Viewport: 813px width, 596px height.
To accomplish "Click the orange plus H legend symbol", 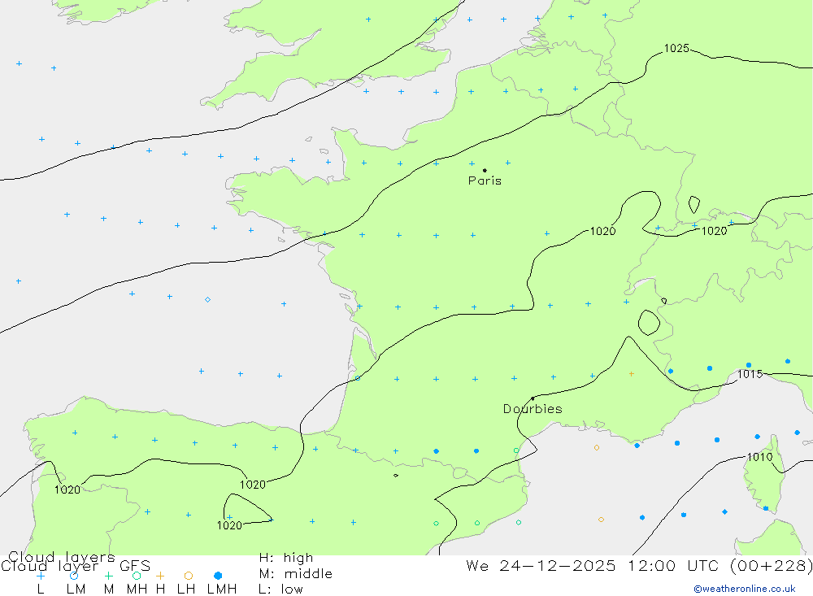I will tap(160, 576).
